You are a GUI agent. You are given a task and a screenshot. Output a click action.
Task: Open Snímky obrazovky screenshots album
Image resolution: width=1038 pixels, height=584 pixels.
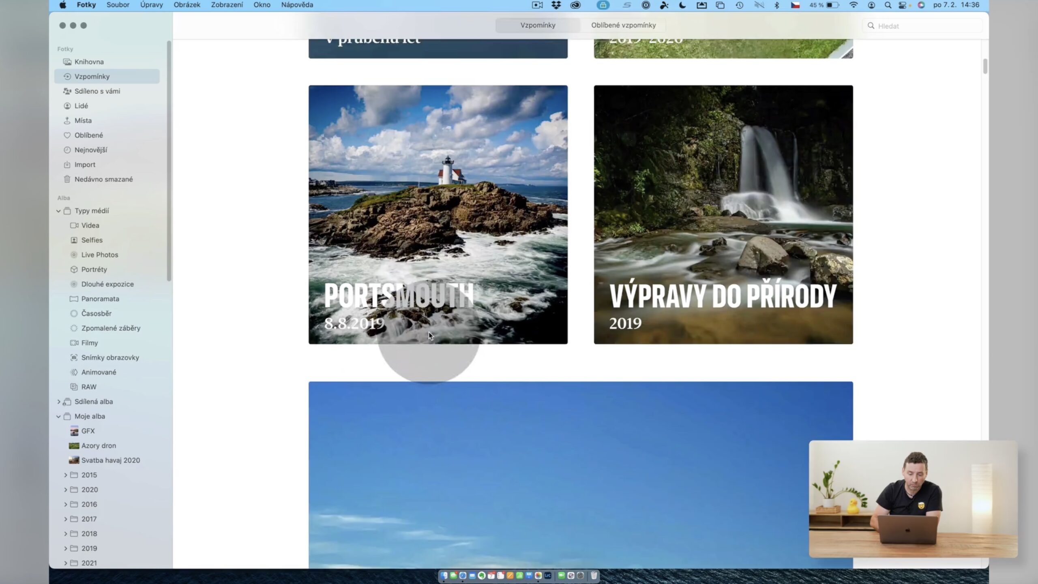coord(110,357)
